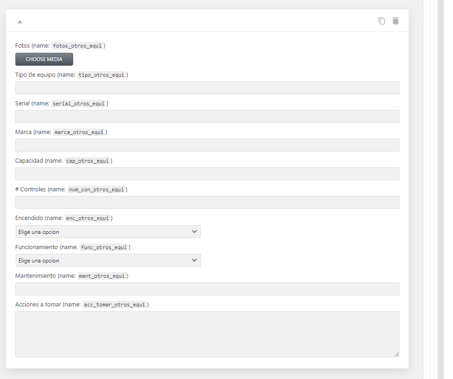Select the fotos_otros_equi name badge
453x379 pixels.
click(x=78, y=45)
